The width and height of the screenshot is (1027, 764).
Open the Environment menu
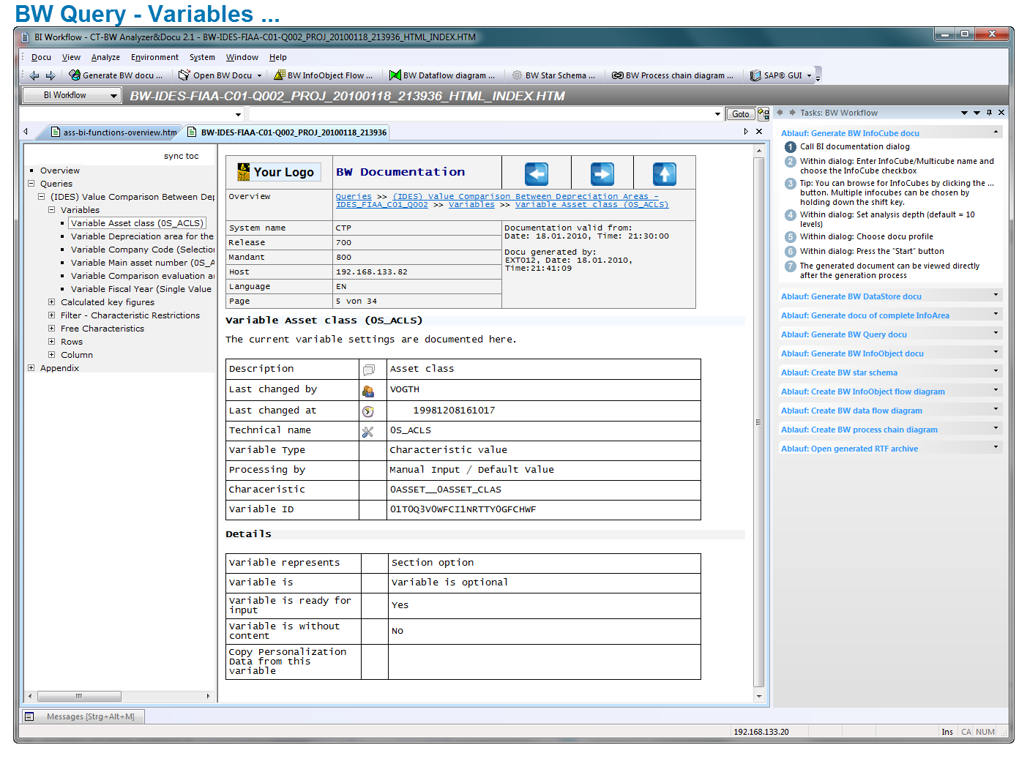154,57
